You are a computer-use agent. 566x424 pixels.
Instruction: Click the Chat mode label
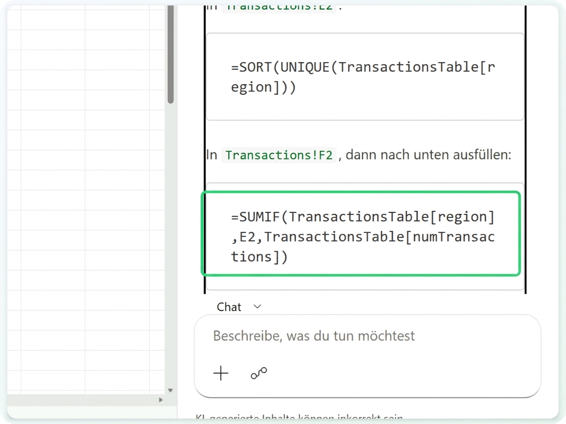pyautogui.click(x=229, y=307)
